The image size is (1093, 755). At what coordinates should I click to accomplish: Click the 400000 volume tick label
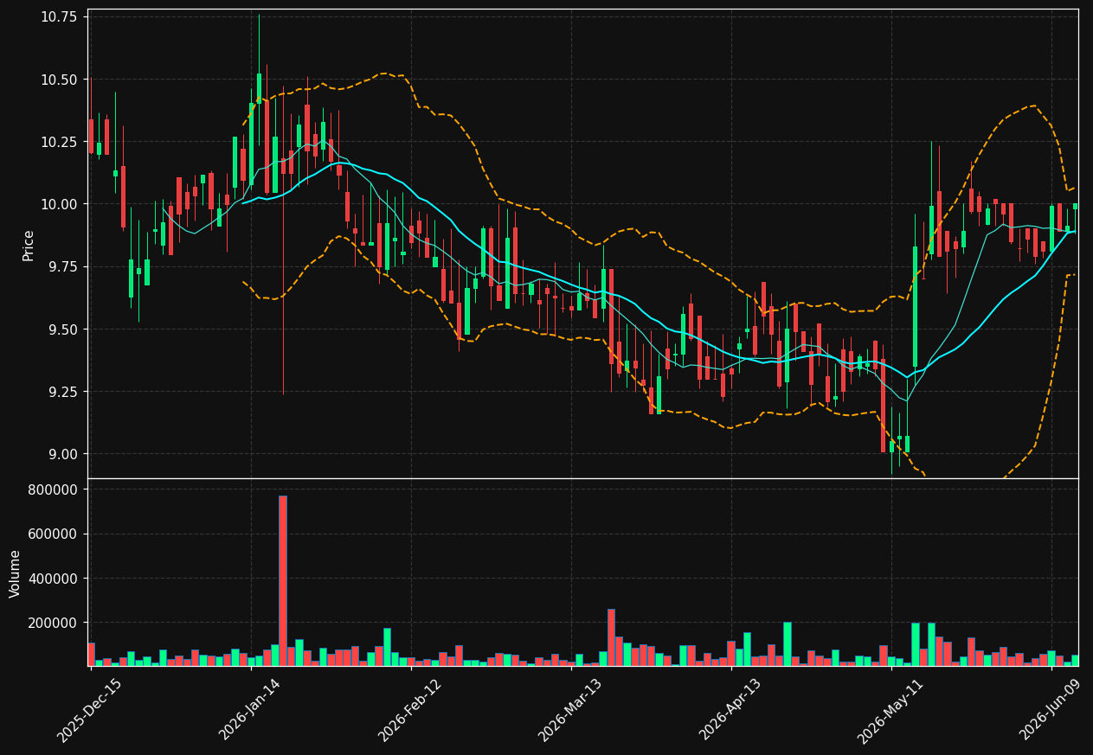(x=54, y=579)
